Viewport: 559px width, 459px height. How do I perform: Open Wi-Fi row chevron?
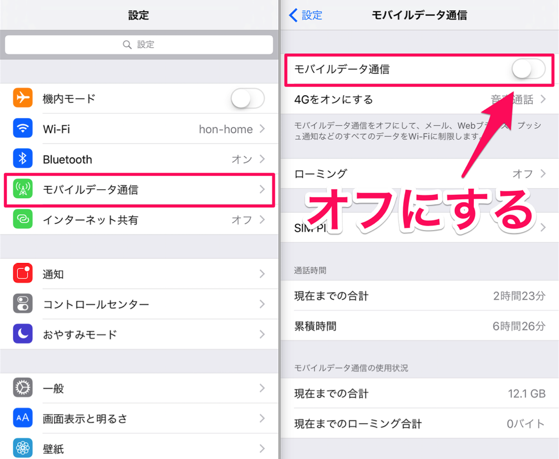click(x=262, y=129)
